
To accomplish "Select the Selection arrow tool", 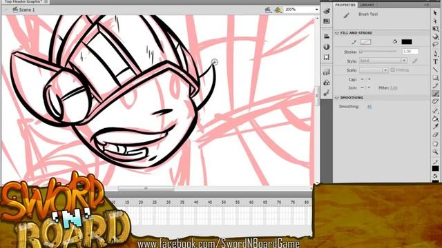I will click(435, 12).
